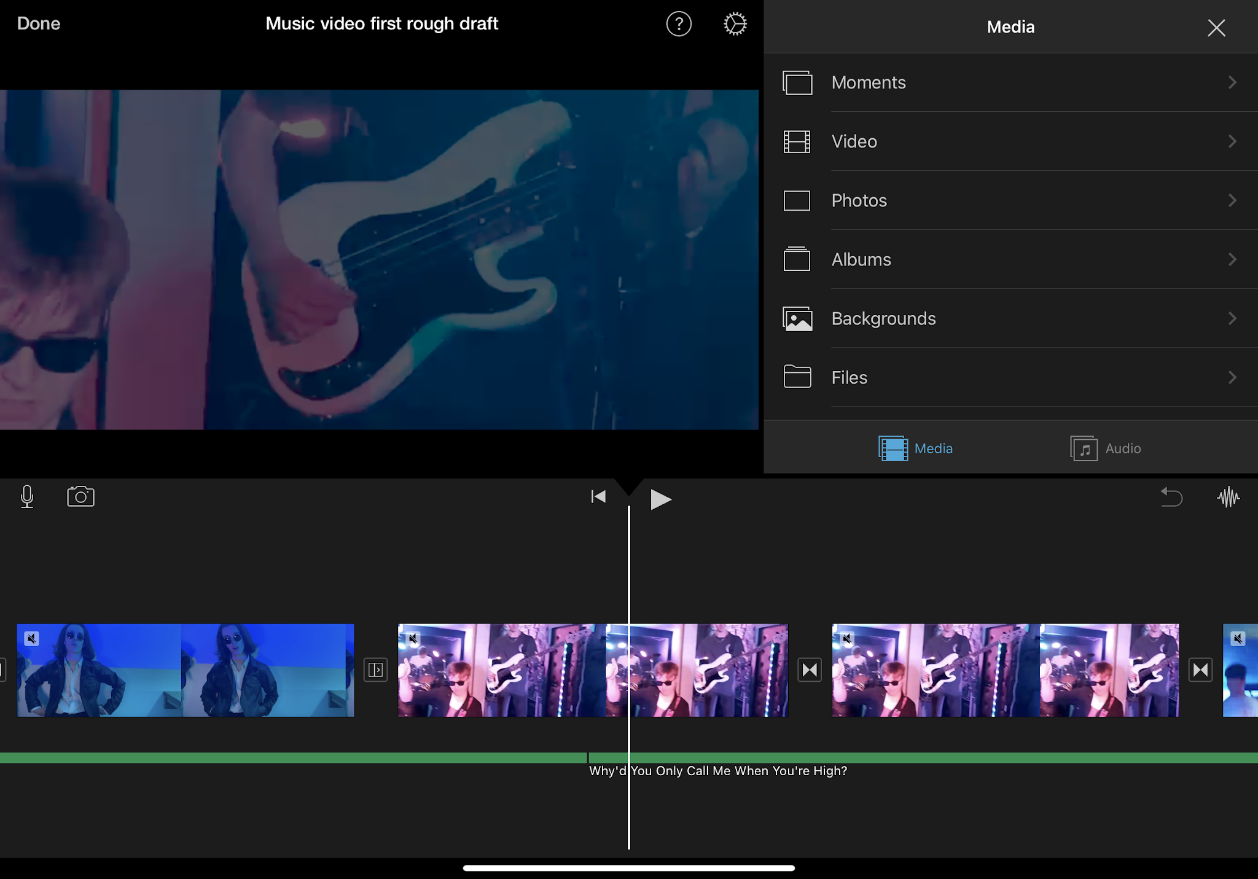The height and width of the screenshot is (879, 1258).
Task: Open transition between blue clip and band clip
Action: pyautogui.click(x=375, y=670)
